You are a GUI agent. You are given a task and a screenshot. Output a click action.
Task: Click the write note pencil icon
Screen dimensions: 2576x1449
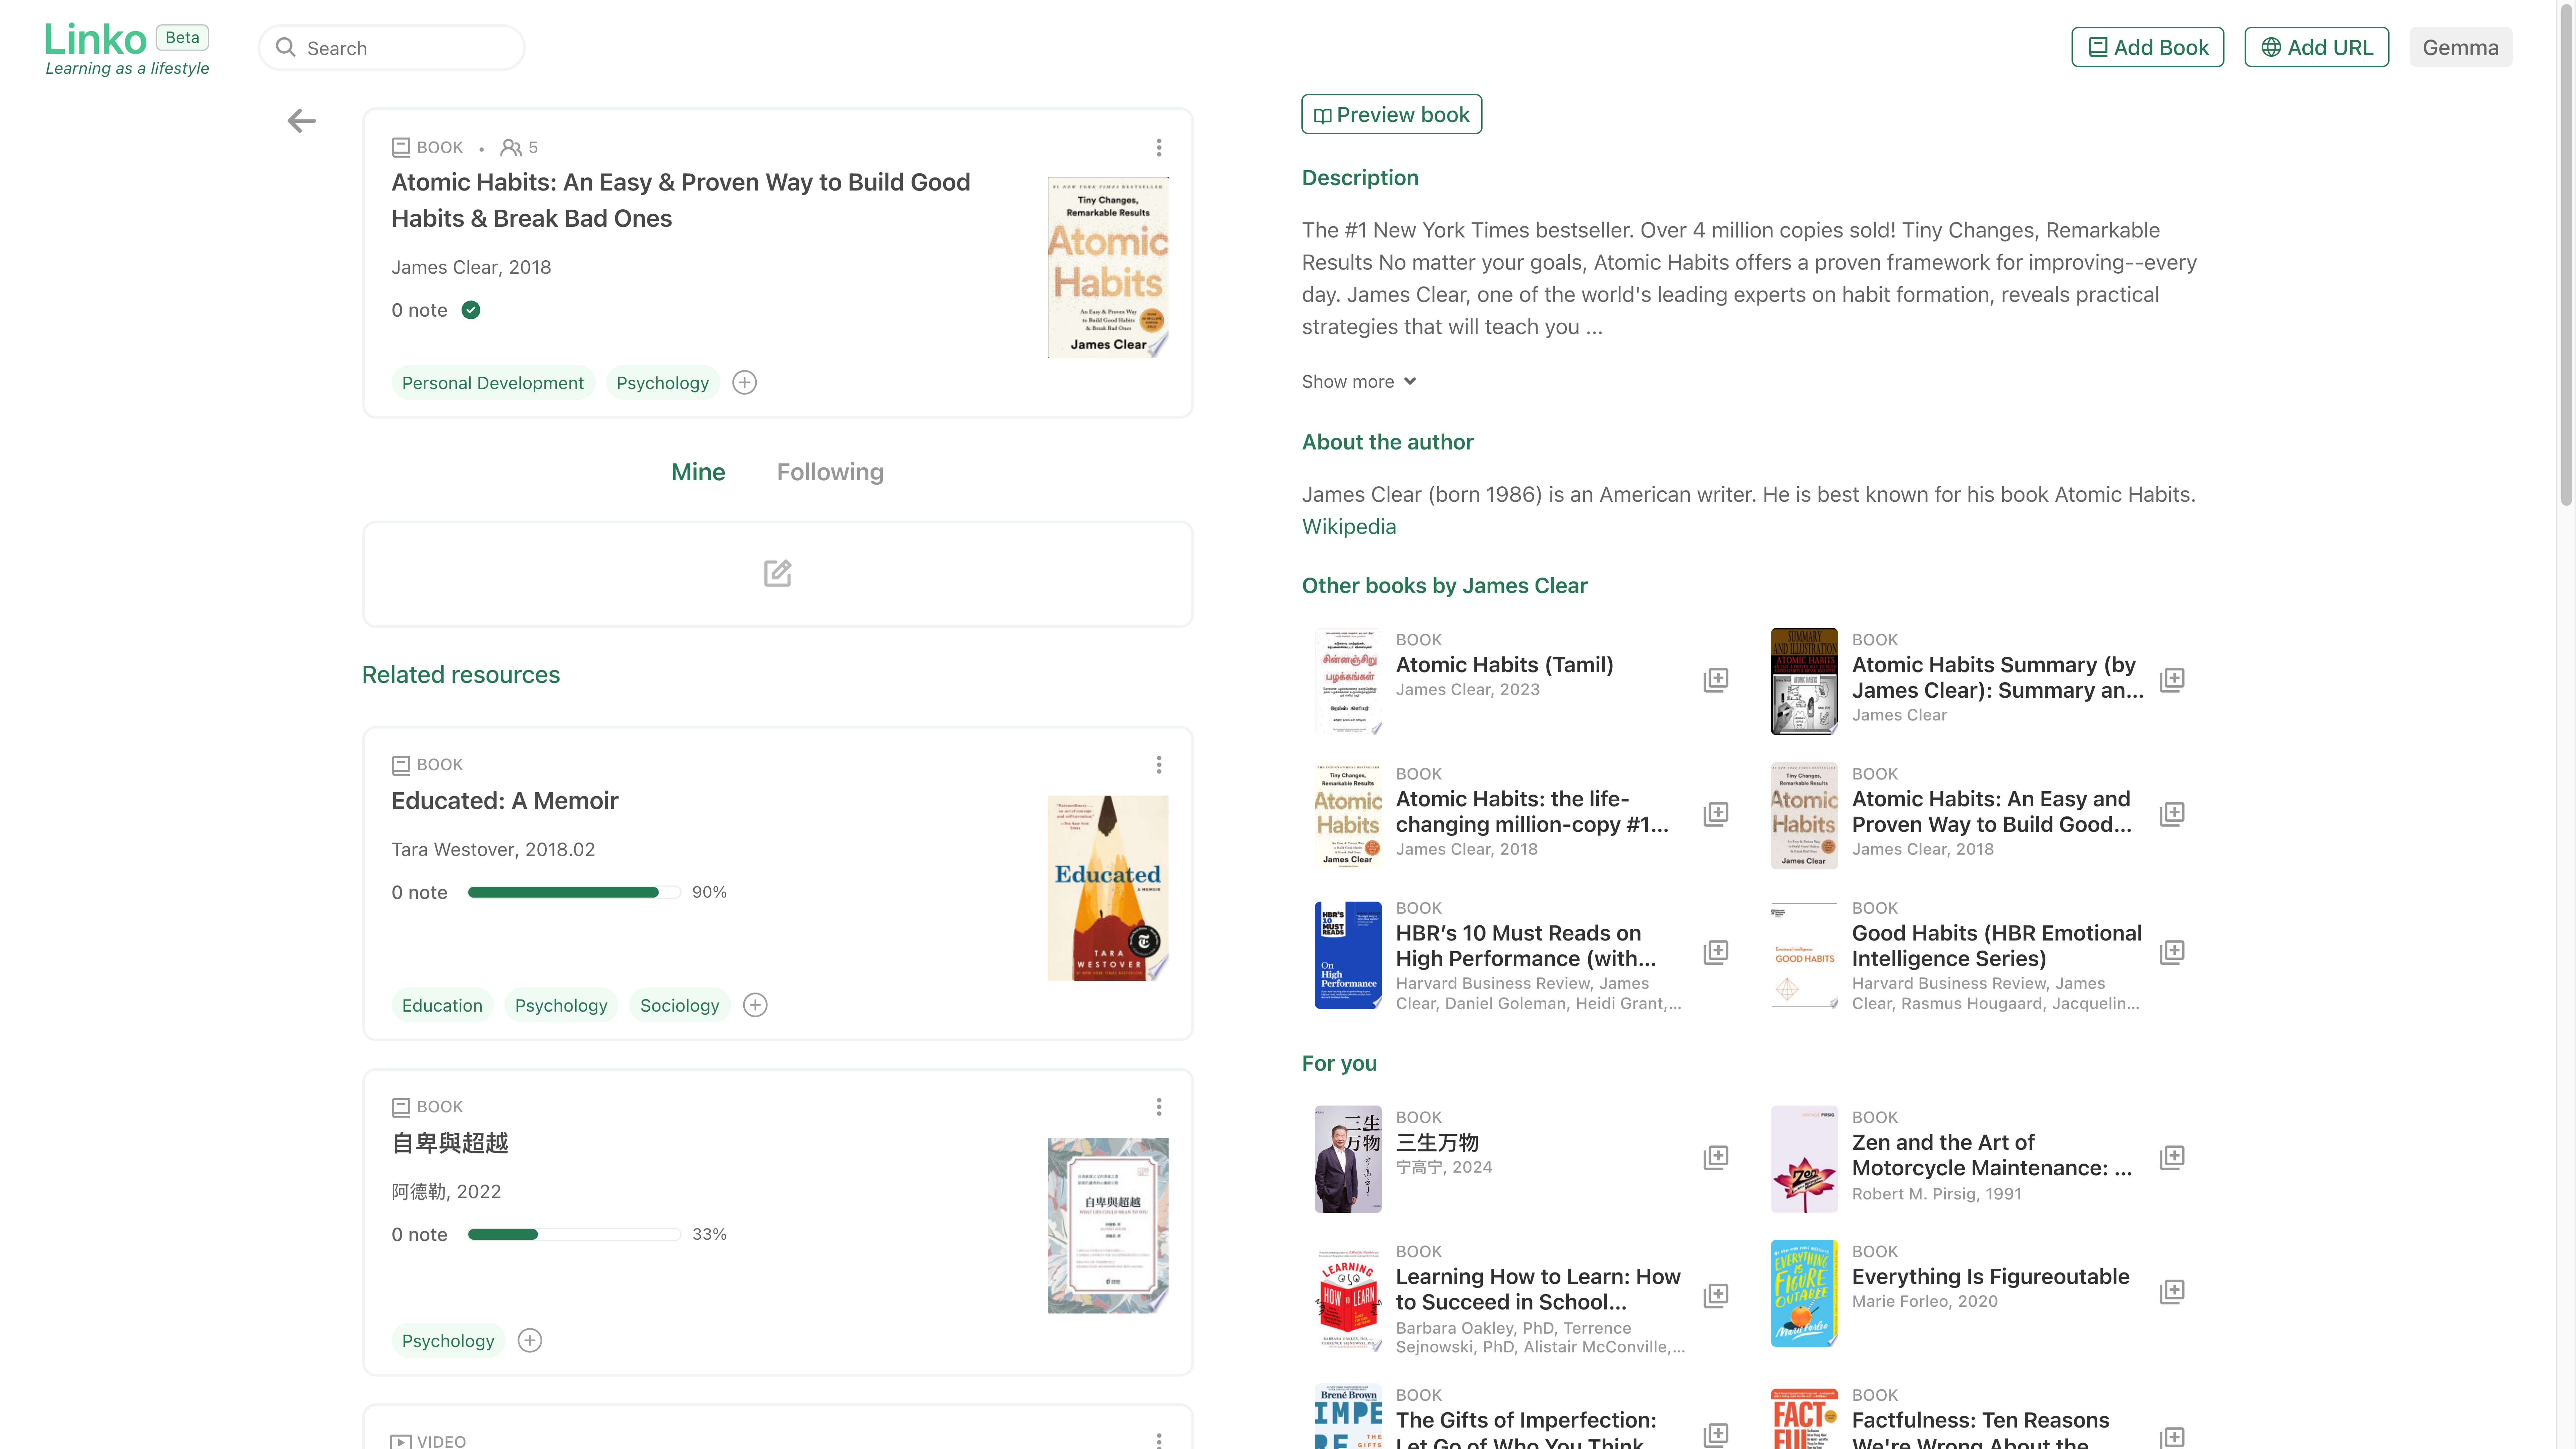coord(777,573)
